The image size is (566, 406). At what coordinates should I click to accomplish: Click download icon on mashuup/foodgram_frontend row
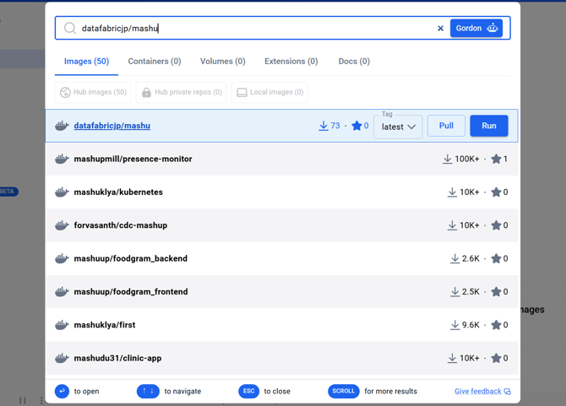coord(454,292)
